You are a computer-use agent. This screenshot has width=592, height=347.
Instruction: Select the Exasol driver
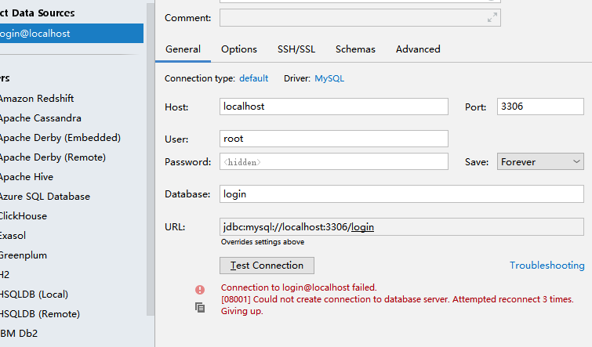(x=13, y=236)
